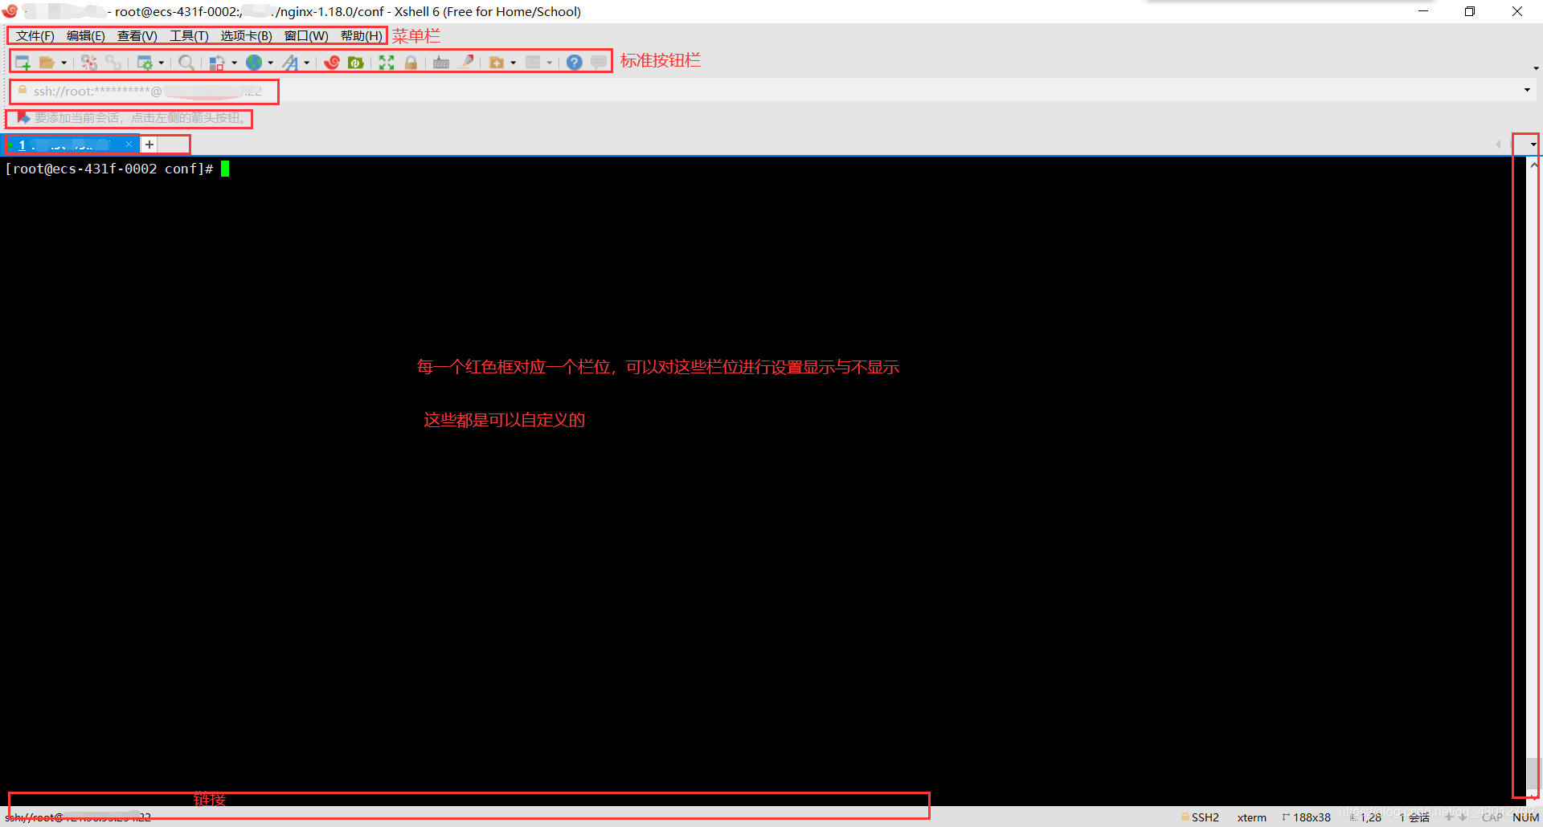1543x827 pixels.
Task: Click the tab bar scroll-left arrow
Action: pos(1498,145)
